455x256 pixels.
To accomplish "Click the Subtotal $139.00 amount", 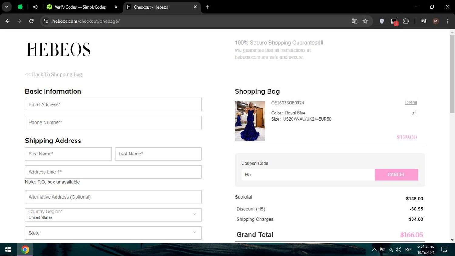I will point(415,199).
